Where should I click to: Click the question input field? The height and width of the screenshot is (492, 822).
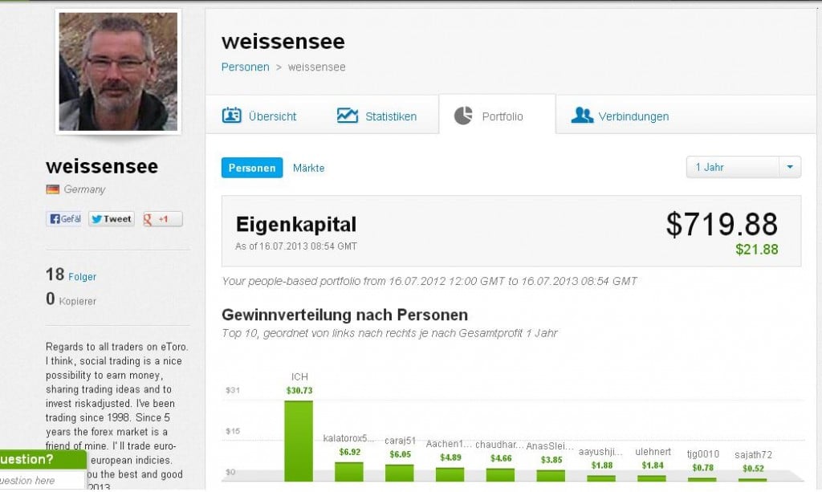(x=40, y=481)
